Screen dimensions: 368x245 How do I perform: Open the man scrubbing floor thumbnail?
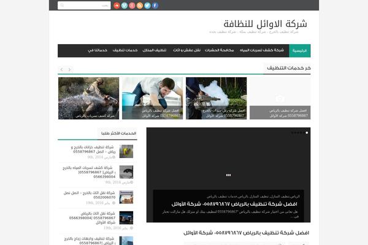coord(152,98)
